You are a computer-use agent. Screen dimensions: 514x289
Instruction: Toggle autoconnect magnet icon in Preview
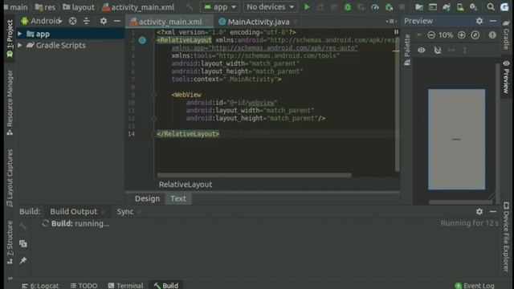pyautogui.click(x=437, y=50)
